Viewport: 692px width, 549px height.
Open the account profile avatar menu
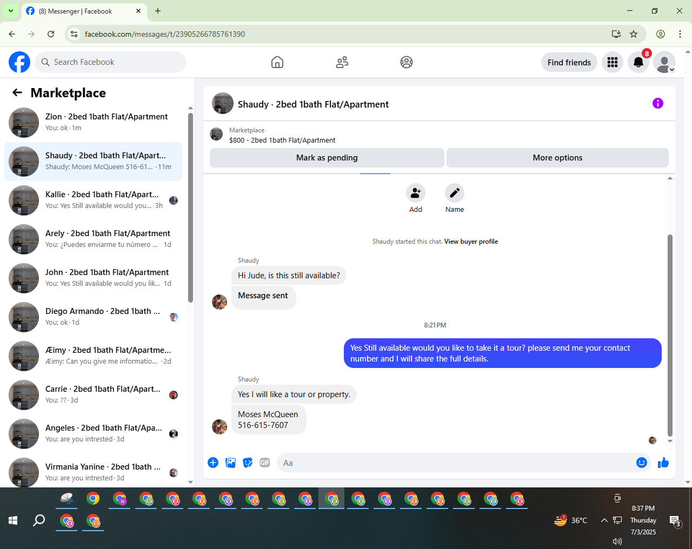coord(664,62)
